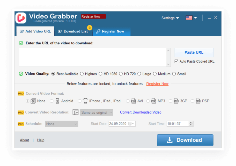236x166 pixels.
Task: Open Same as original resolution dropdown
Action: pyautogui.click(x=97, y=112)
